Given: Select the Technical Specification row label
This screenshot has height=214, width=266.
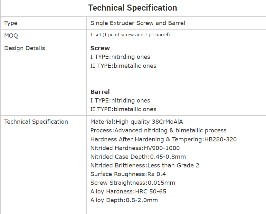Looking at the screenshot, I should point(36,122).
